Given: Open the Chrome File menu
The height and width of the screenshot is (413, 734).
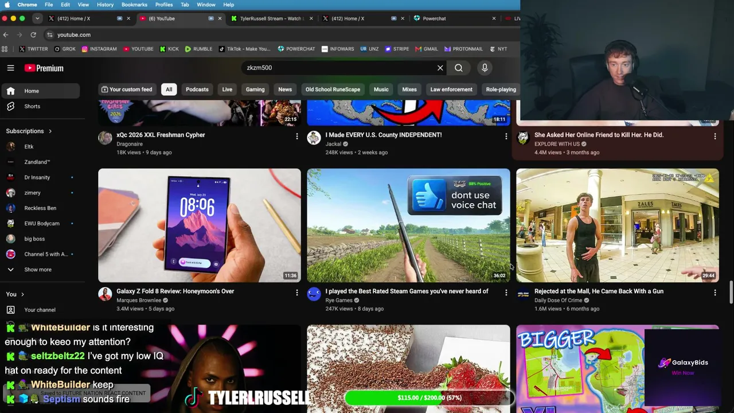Looking at the screenshot, I should pos(49,5).
